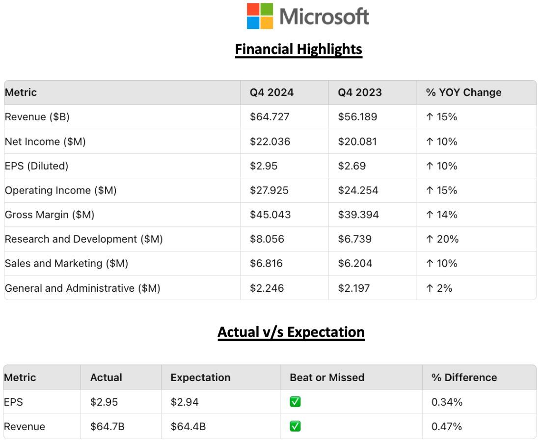The image size is (541, 444).
Task: Click the $64.727 revenue cell
Action: tap(270, 117)
